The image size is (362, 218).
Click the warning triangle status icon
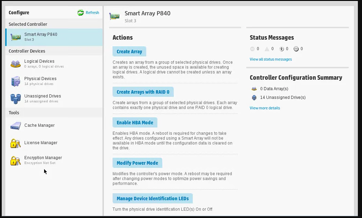tap(267, 49)
